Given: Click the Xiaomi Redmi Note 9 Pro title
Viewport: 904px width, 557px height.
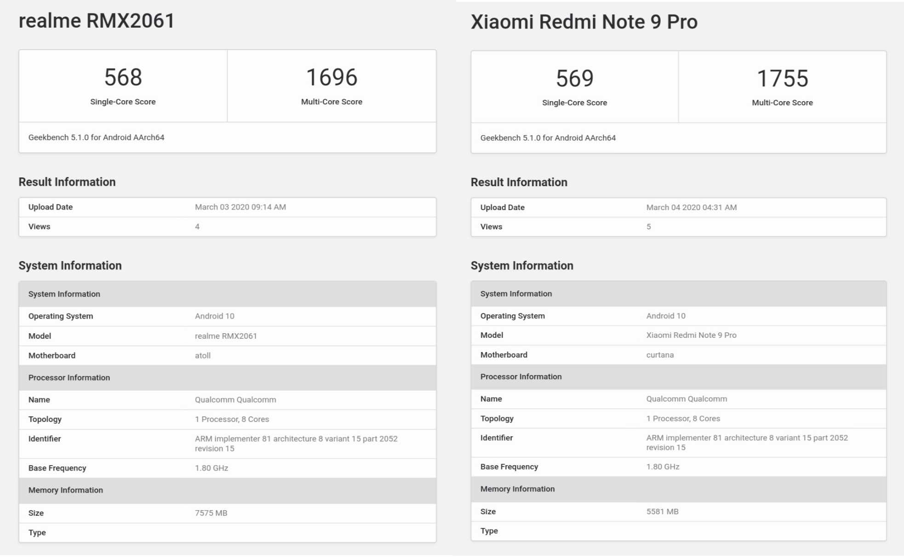Looking at the screenshot, I should [584, 22].
